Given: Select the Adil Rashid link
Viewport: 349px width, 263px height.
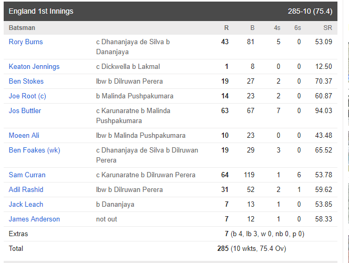Looking at the screenshot, I should point(26,189).
